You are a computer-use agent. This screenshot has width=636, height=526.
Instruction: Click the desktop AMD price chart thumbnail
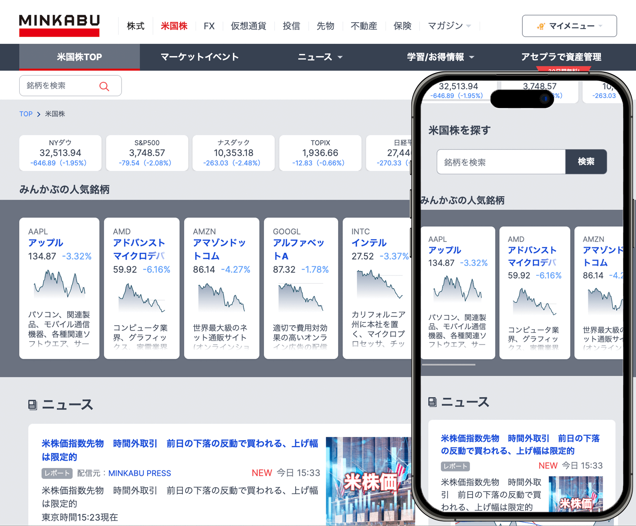pos(142,298)
